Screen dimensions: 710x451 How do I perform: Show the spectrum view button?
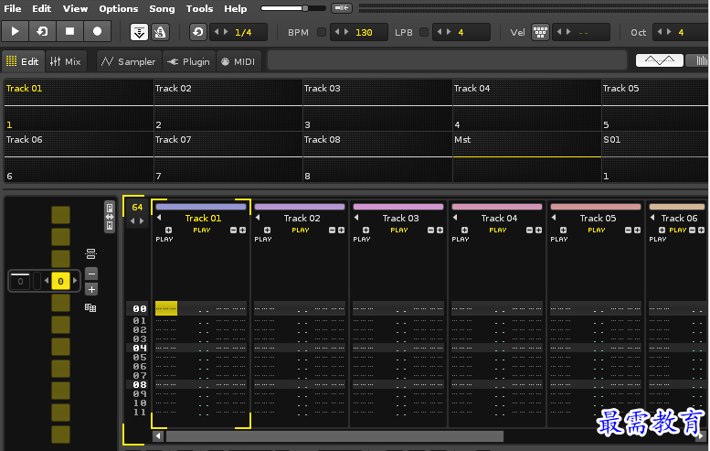click(x=698, y=60)
